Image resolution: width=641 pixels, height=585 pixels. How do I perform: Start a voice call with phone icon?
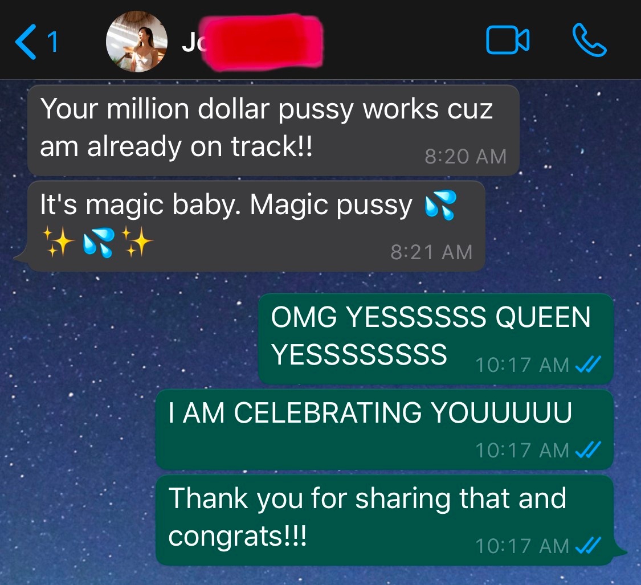pyautogui.click(x=590, y=40)
